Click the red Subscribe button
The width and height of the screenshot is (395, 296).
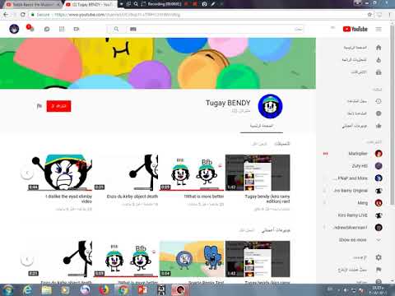point(58,106)
